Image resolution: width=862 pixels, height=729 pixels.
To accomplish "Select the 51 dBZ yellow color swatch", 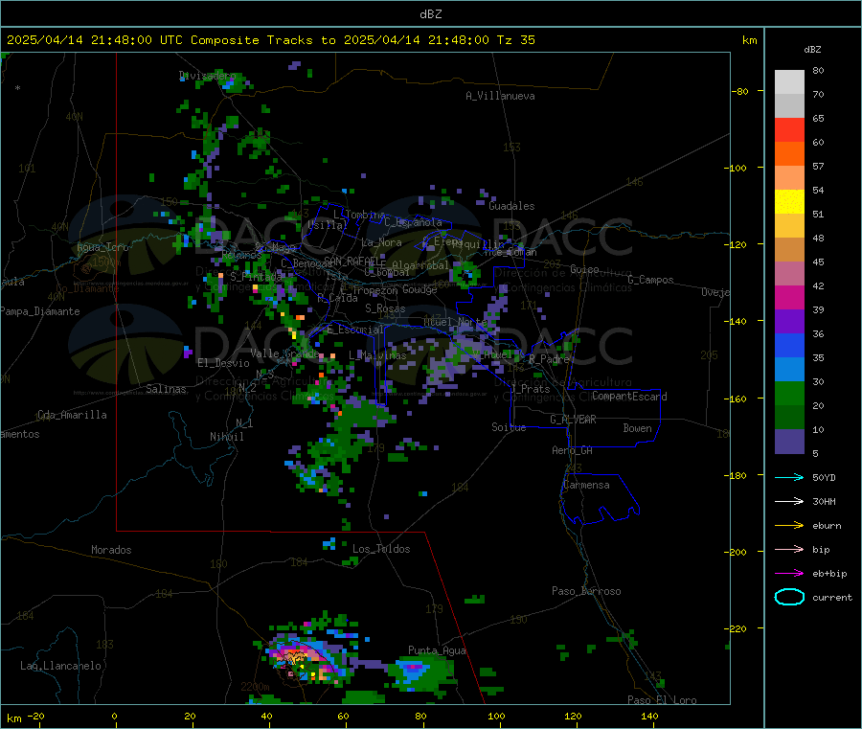I will [789, 202].
